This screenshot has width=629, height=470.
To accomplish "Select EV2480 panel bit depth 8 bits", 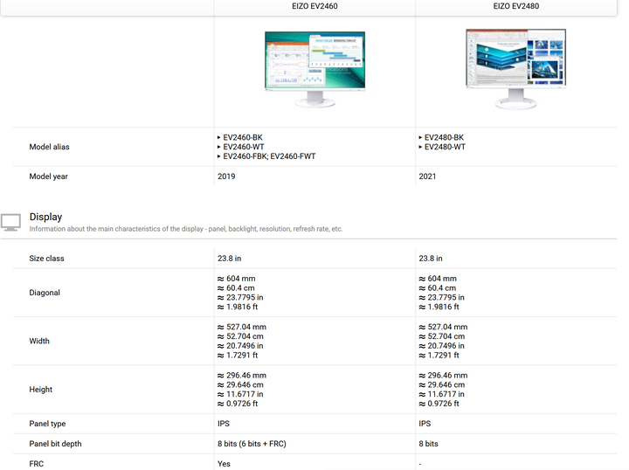I will point(428,444).
